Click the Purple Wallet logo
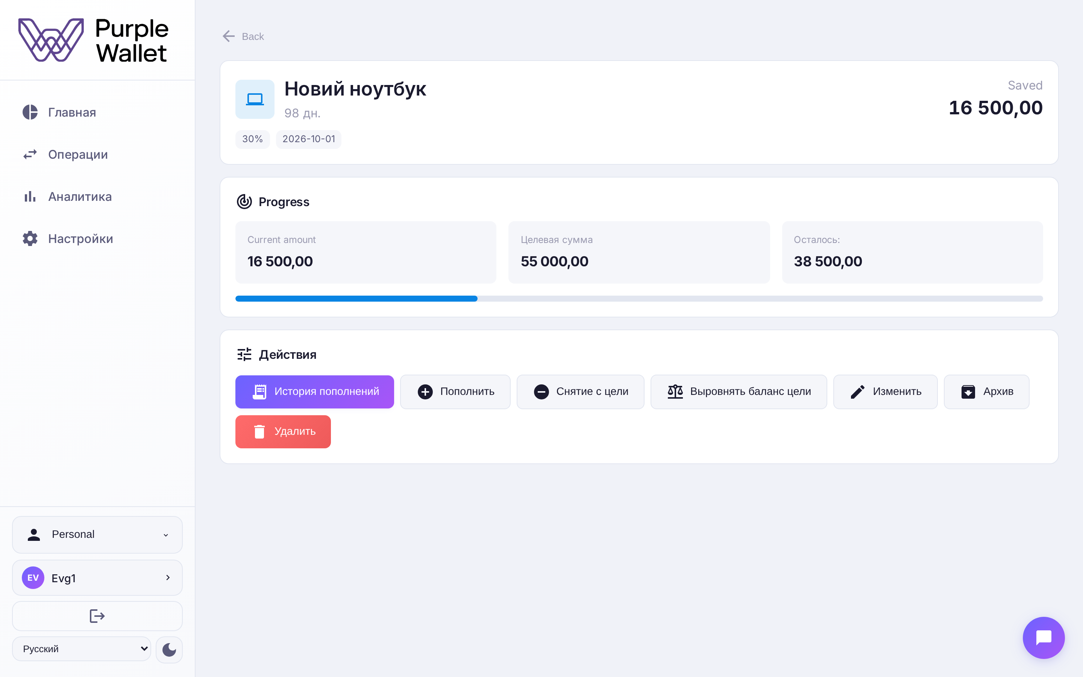 [x=93, y=40]
